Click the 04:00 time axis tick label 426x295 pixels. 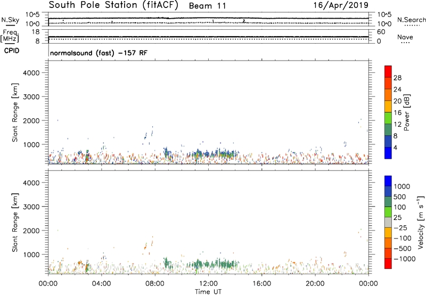tap(101, 284)
